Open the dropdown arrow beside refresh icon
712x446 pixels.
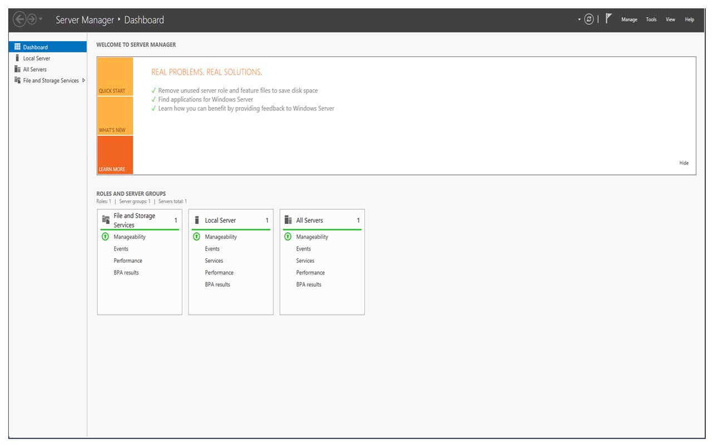(579, 19)
